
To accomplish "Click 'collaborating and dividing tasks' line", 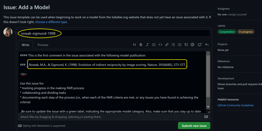I will click(x=44, y=93).
